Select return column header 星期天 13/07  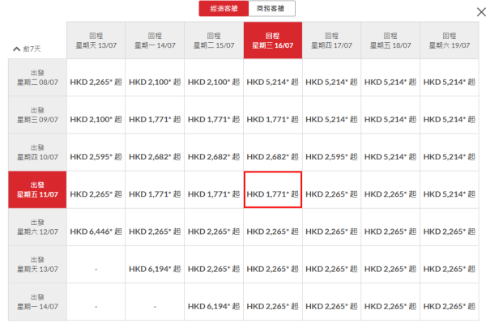(96, 40)
